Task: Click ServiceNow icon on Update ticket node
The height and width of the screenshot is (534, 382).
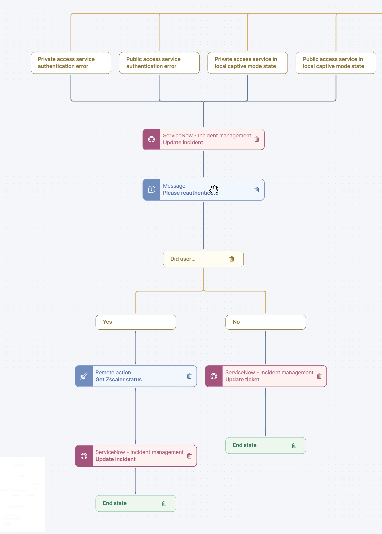Action: [214, 376]
